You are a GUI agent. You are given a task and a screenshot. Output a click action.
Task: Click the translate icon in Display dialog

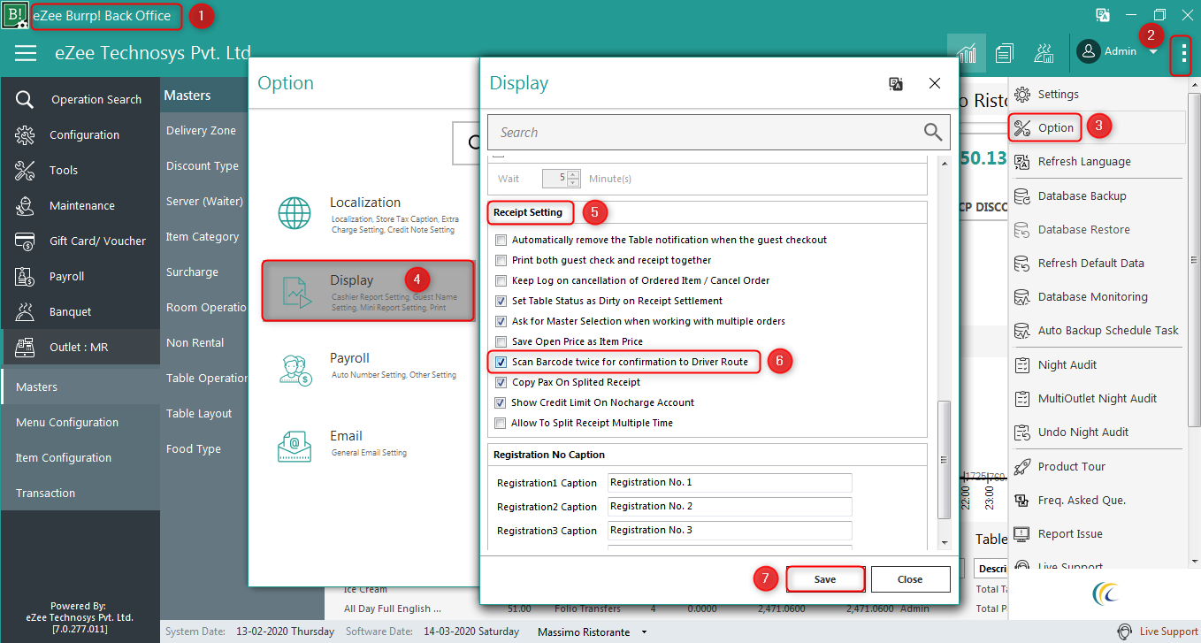click(896, 83)
